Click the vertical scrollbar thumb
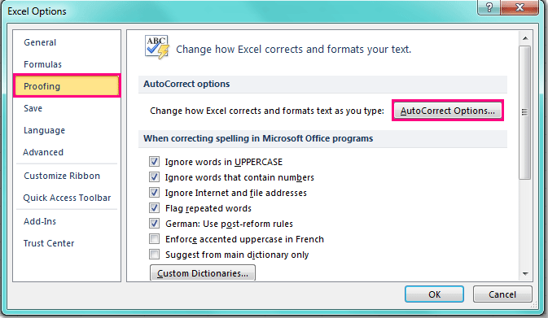 pos(525,112)
